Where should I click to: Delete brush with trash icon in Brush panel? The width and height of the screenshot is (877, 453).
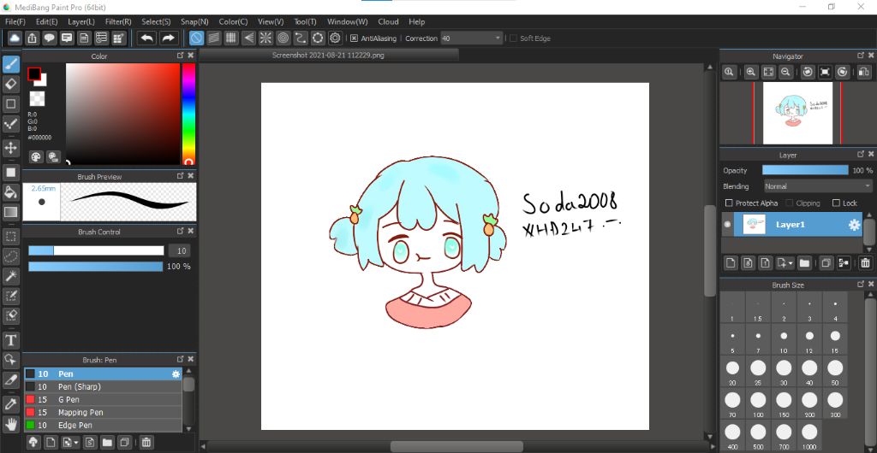146,443
